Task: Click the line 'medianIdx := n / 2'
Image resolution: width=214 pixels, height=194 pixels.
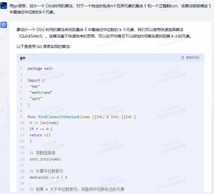Action: click(x=49, y=177)
